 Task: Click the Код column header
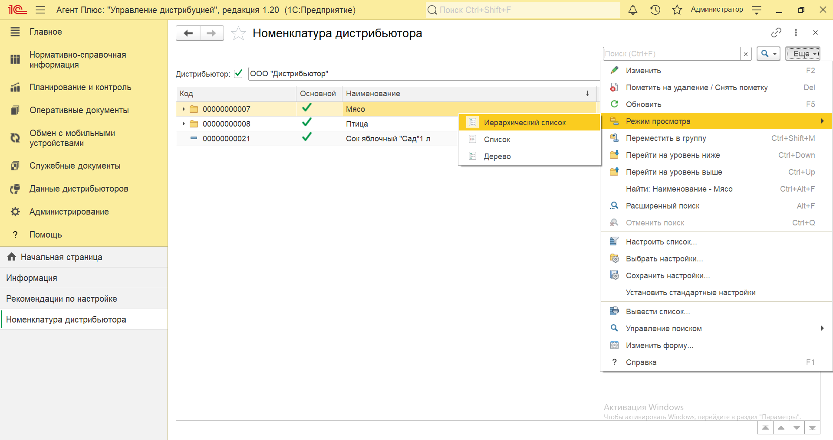click(236, 94)
